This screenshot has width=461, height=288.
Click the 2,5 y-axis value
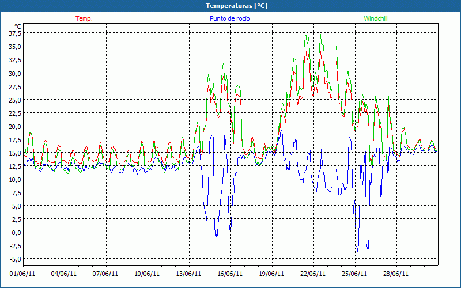(x=17, y=219)
